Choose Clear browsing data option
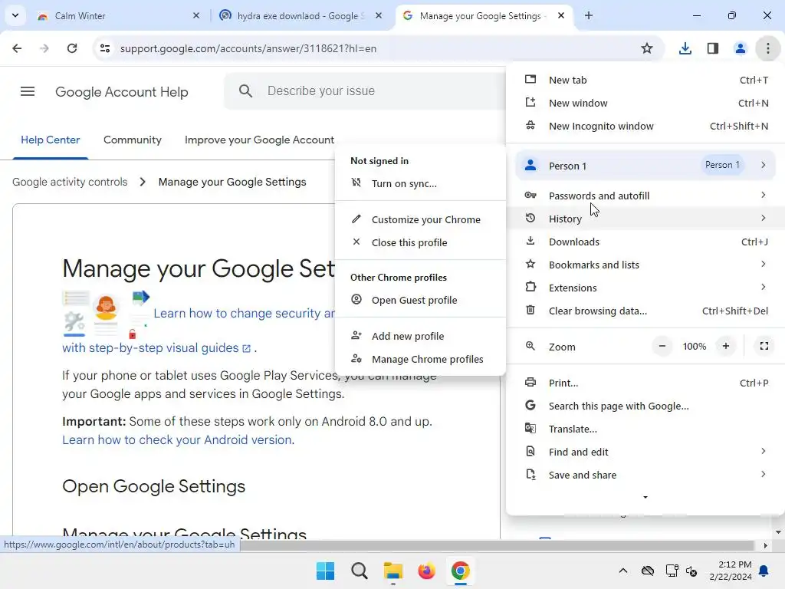Screen dimensions: 785x589 click(645, 311)
